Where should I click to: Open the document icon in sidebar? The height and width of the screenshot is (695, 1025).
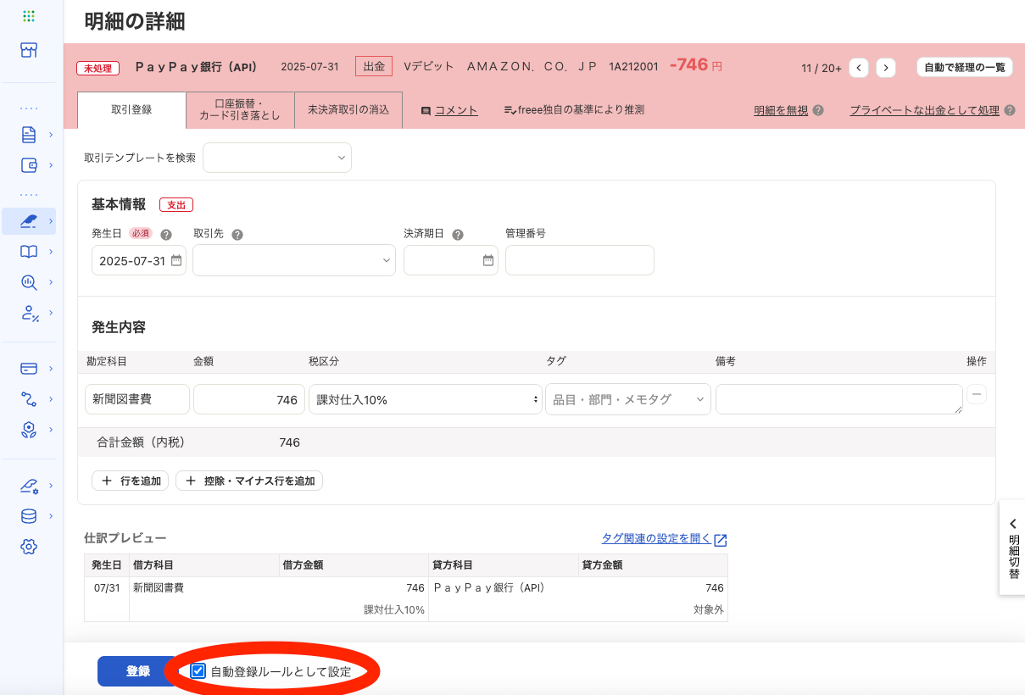pos(29,134)
